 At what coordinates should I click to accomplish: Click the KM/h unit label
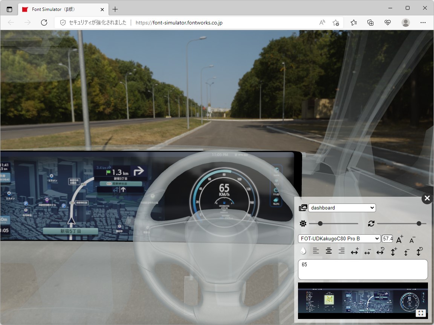click(x=224, y=194)
